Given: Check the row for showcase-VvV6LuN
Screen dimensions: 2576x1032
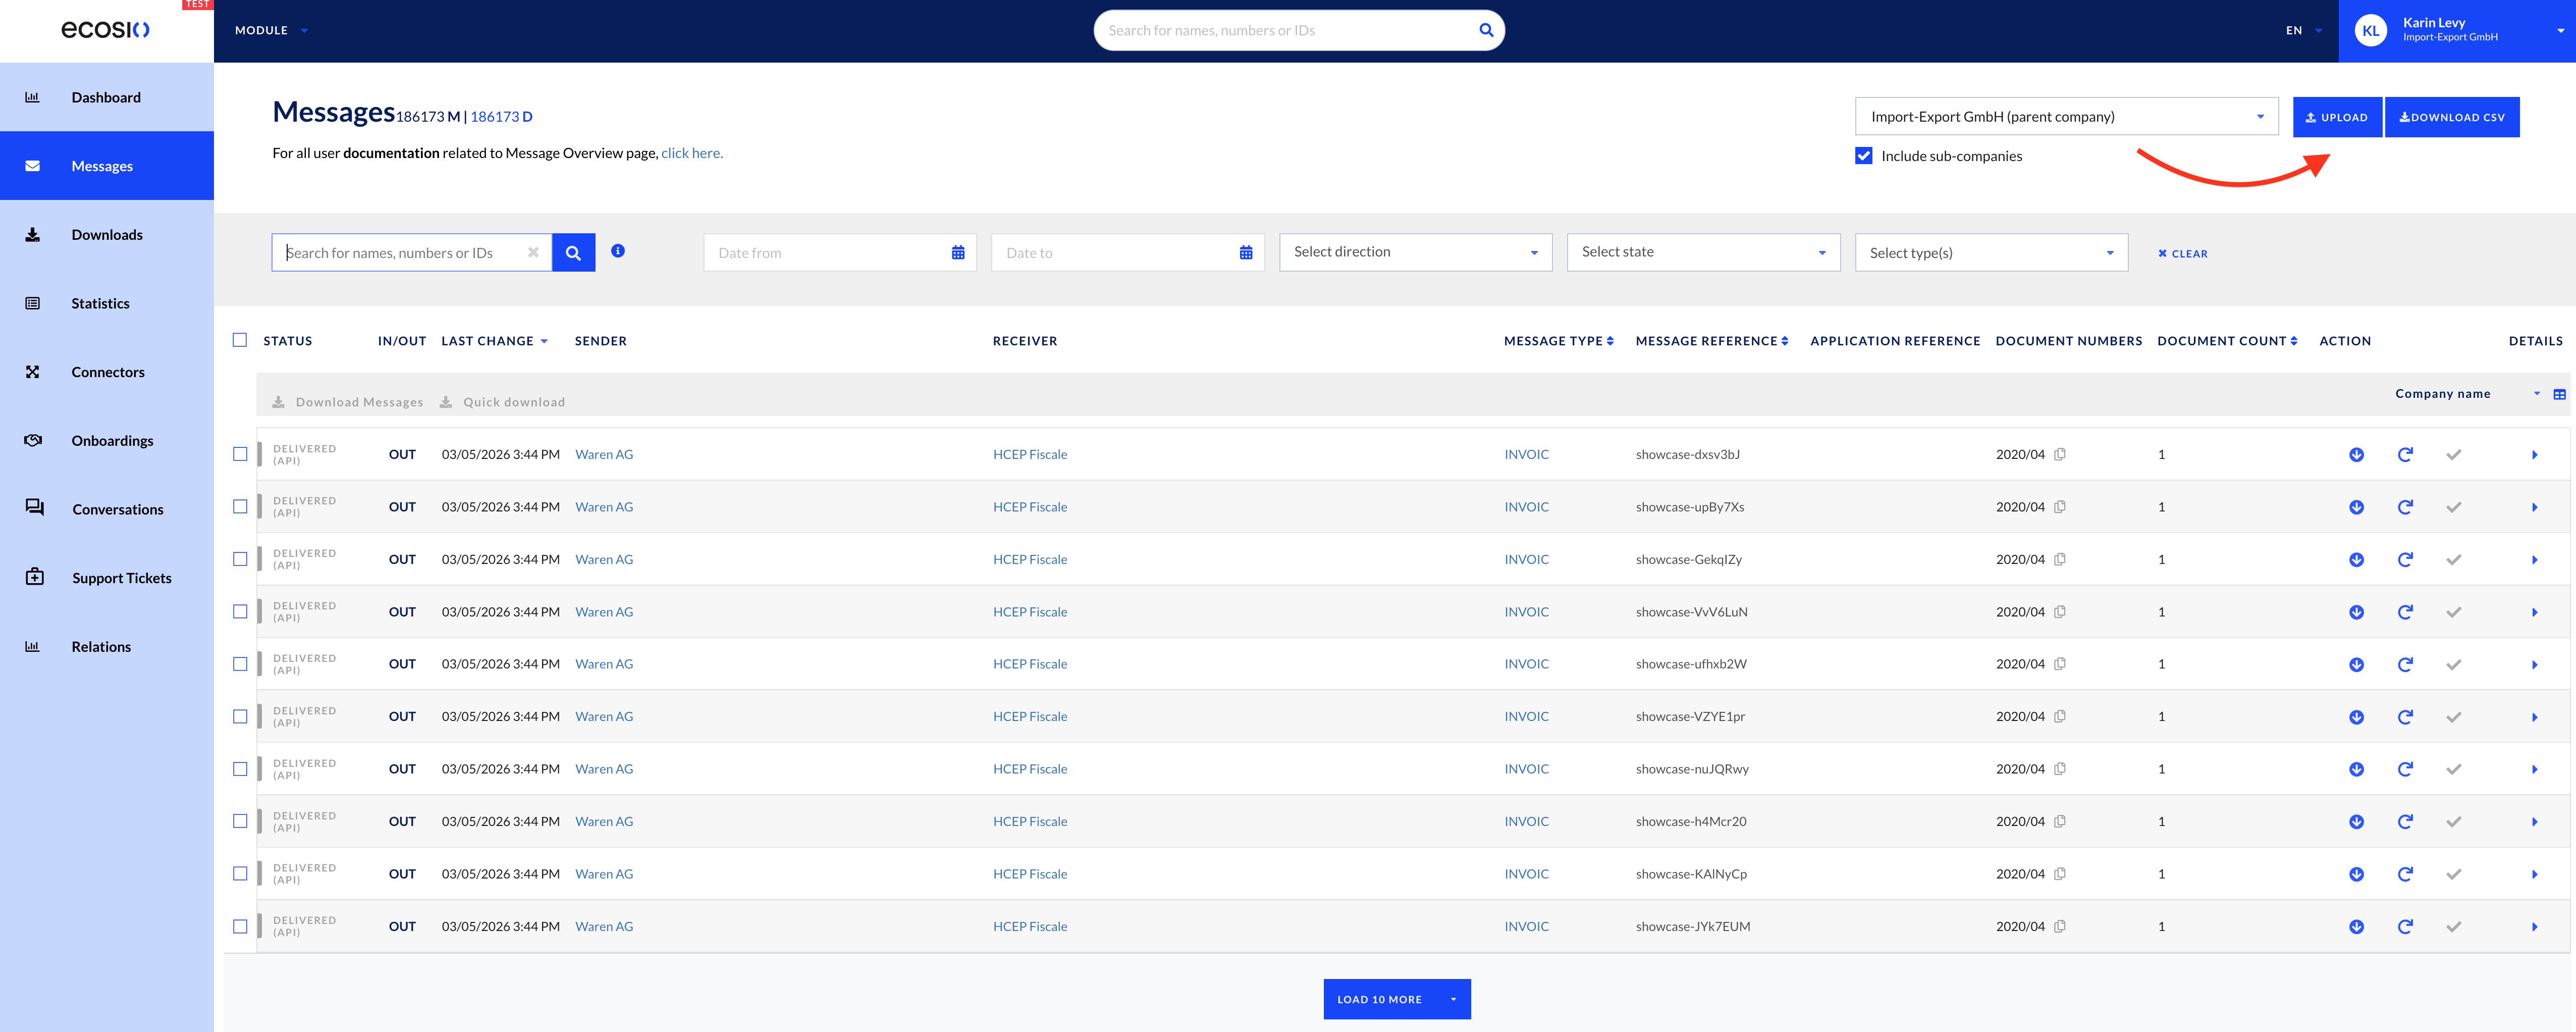Looking at the screenshot, I should tap(240, 611).
